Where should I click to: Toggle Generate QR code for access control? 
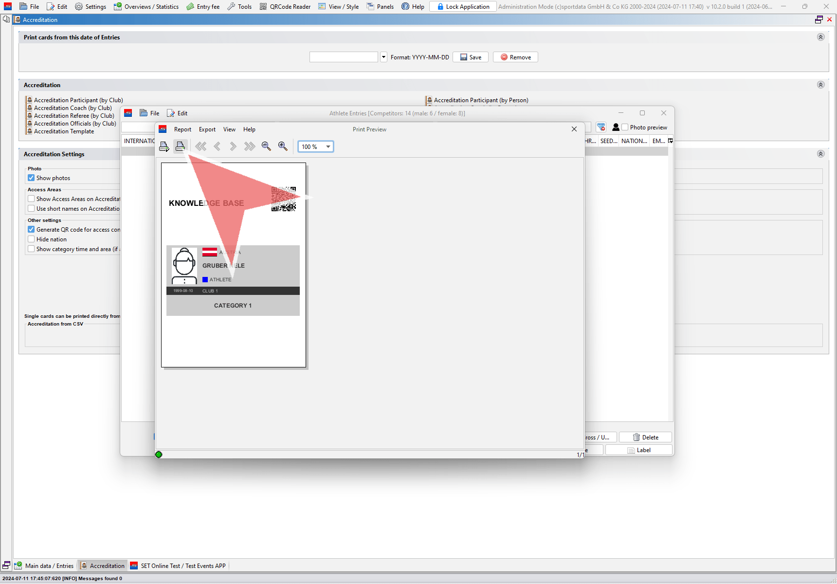click(x=31, y=230)
